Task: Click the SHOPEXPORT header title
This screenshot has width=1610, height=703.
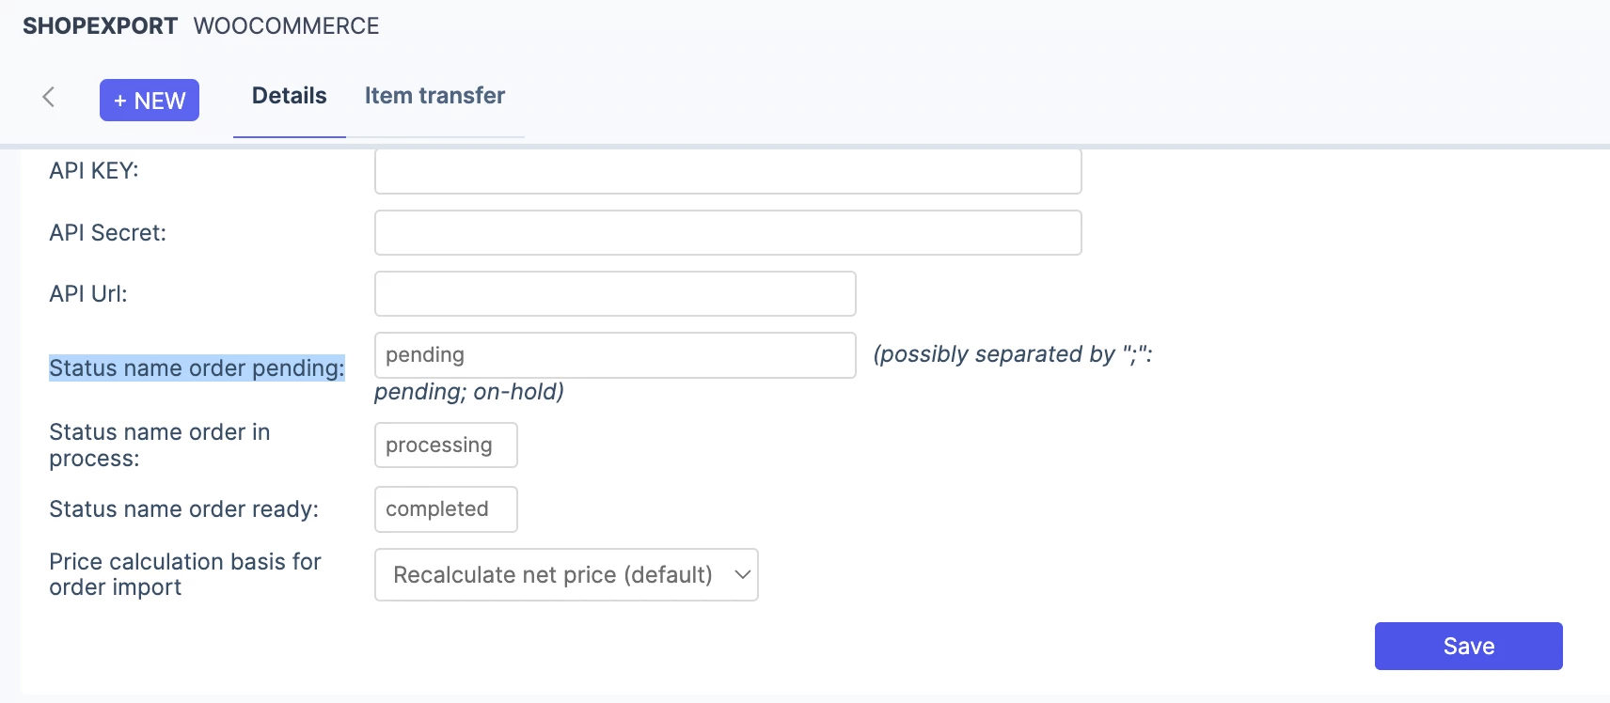Action: click(100, 26)
